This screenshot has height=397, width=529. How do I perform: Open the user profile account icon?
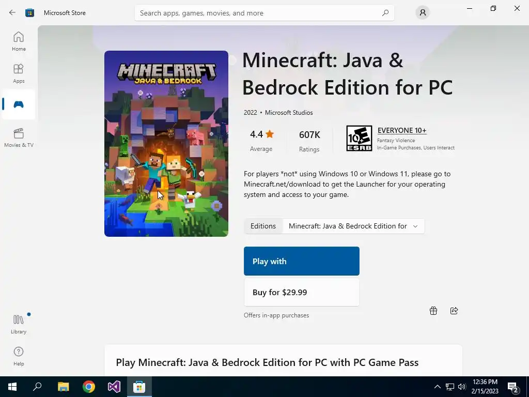pos(423,13)
